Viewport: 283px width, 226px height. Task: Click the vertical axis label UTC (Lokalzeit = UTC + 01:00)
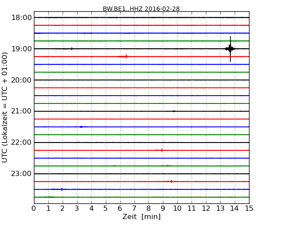[4, 107]
